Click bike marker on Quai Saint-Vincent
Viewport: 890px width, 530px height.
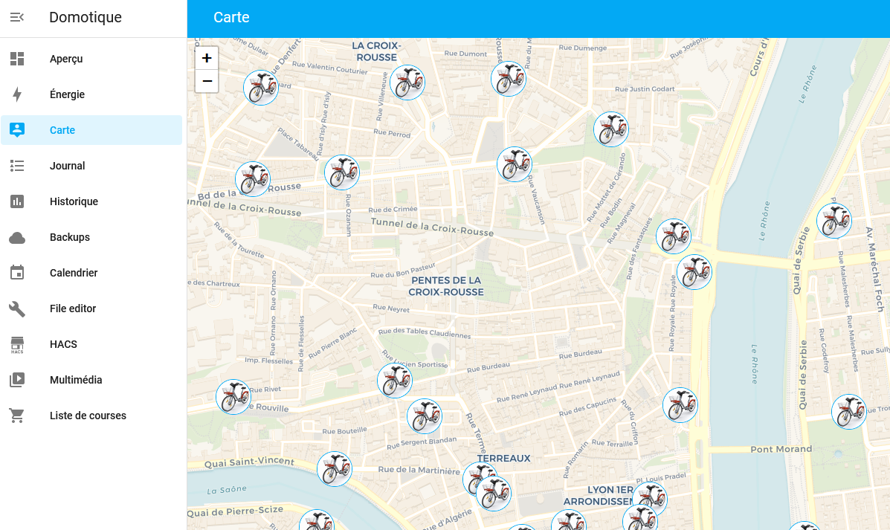[x=335, y=469]
